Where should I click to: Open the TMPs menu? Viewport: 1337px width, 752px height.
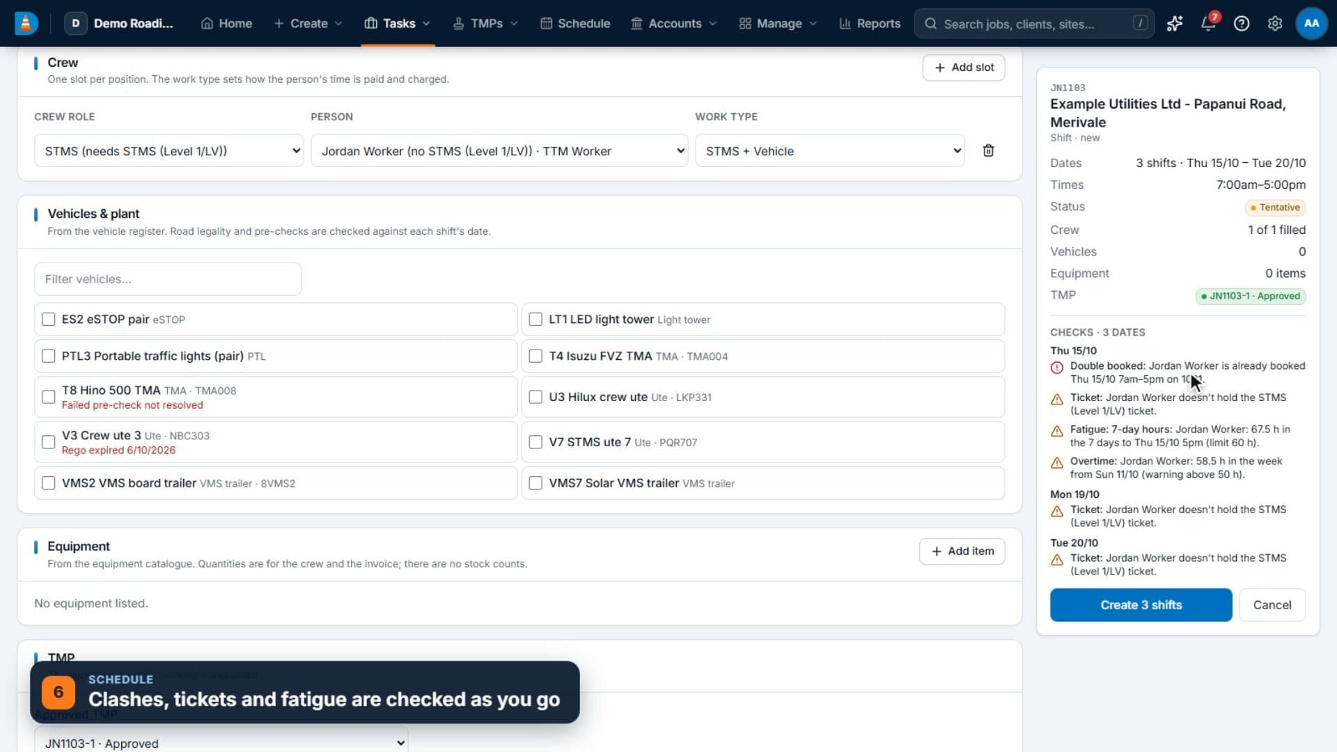(485, 23)
